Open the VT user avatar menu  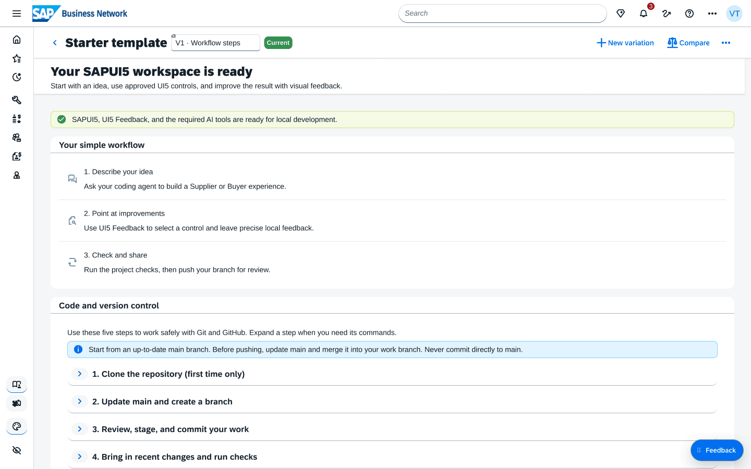(x=734, y=14)
